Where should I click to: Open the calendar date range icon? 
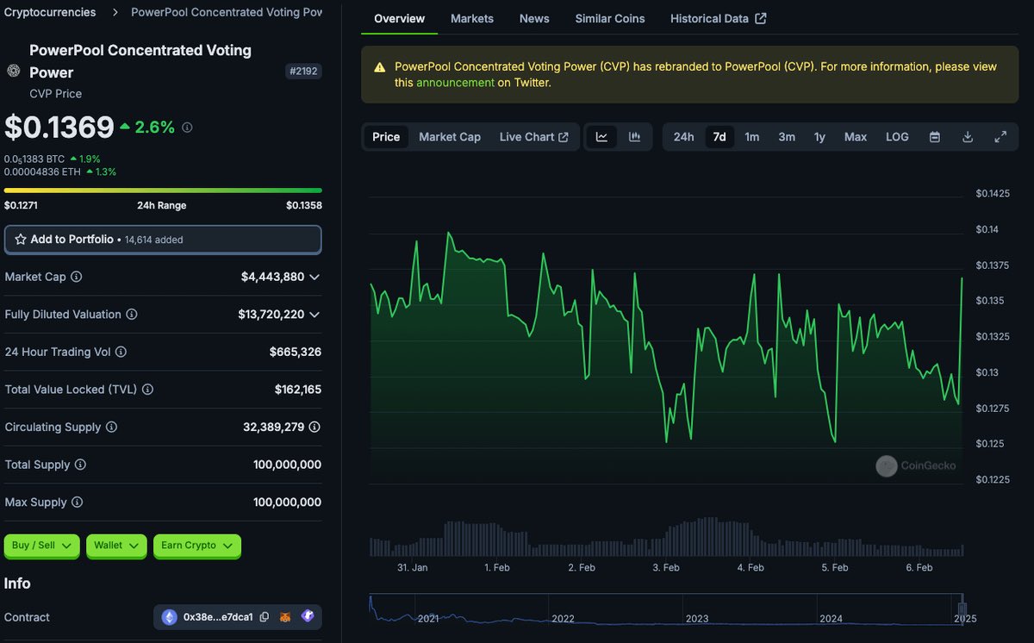(x=935, y=137)
